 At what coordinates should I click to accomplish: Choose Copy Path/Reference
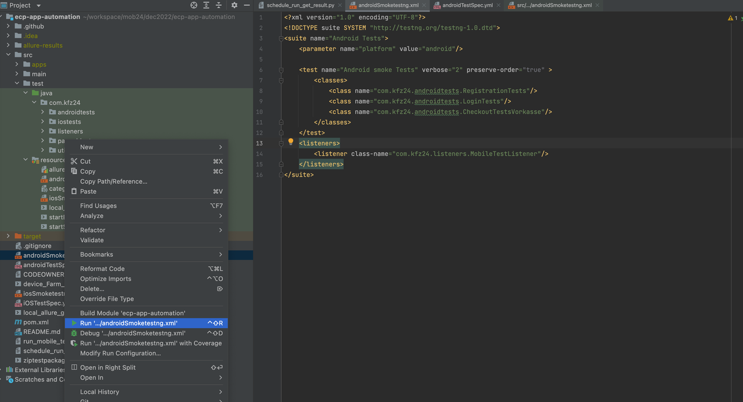[x=146, y=182]
